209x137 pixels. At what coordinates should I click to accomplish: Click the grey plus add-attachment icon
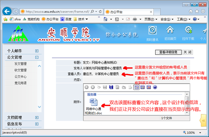click(x=87, y=87)
